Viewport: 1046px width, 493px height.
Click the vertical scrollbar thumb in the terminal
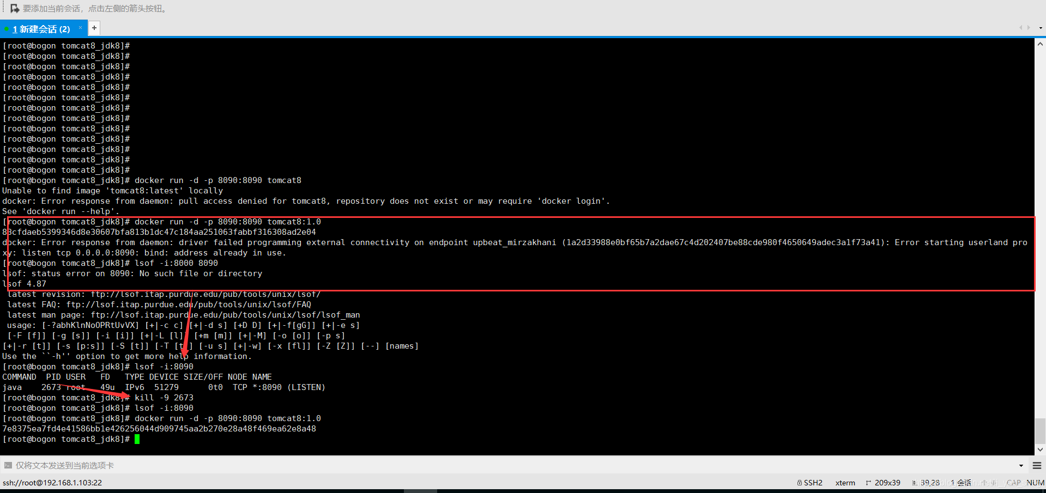pos(1040,431)
